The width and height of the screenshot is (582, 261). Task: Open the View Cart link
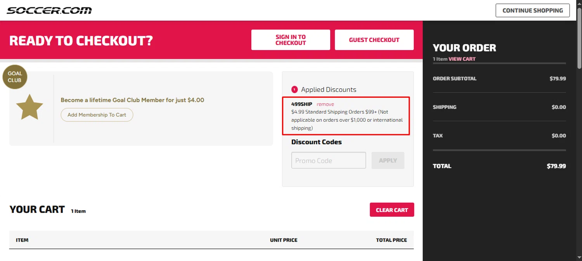pyautogui.click(x=462, y=59)
